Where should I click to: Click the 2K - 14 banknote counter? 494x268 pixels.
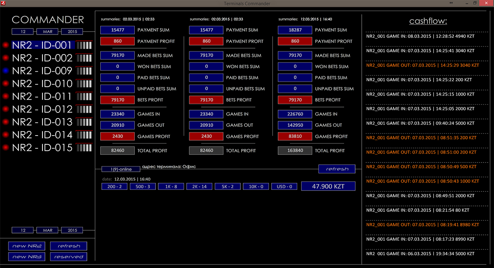click(199, 186)
